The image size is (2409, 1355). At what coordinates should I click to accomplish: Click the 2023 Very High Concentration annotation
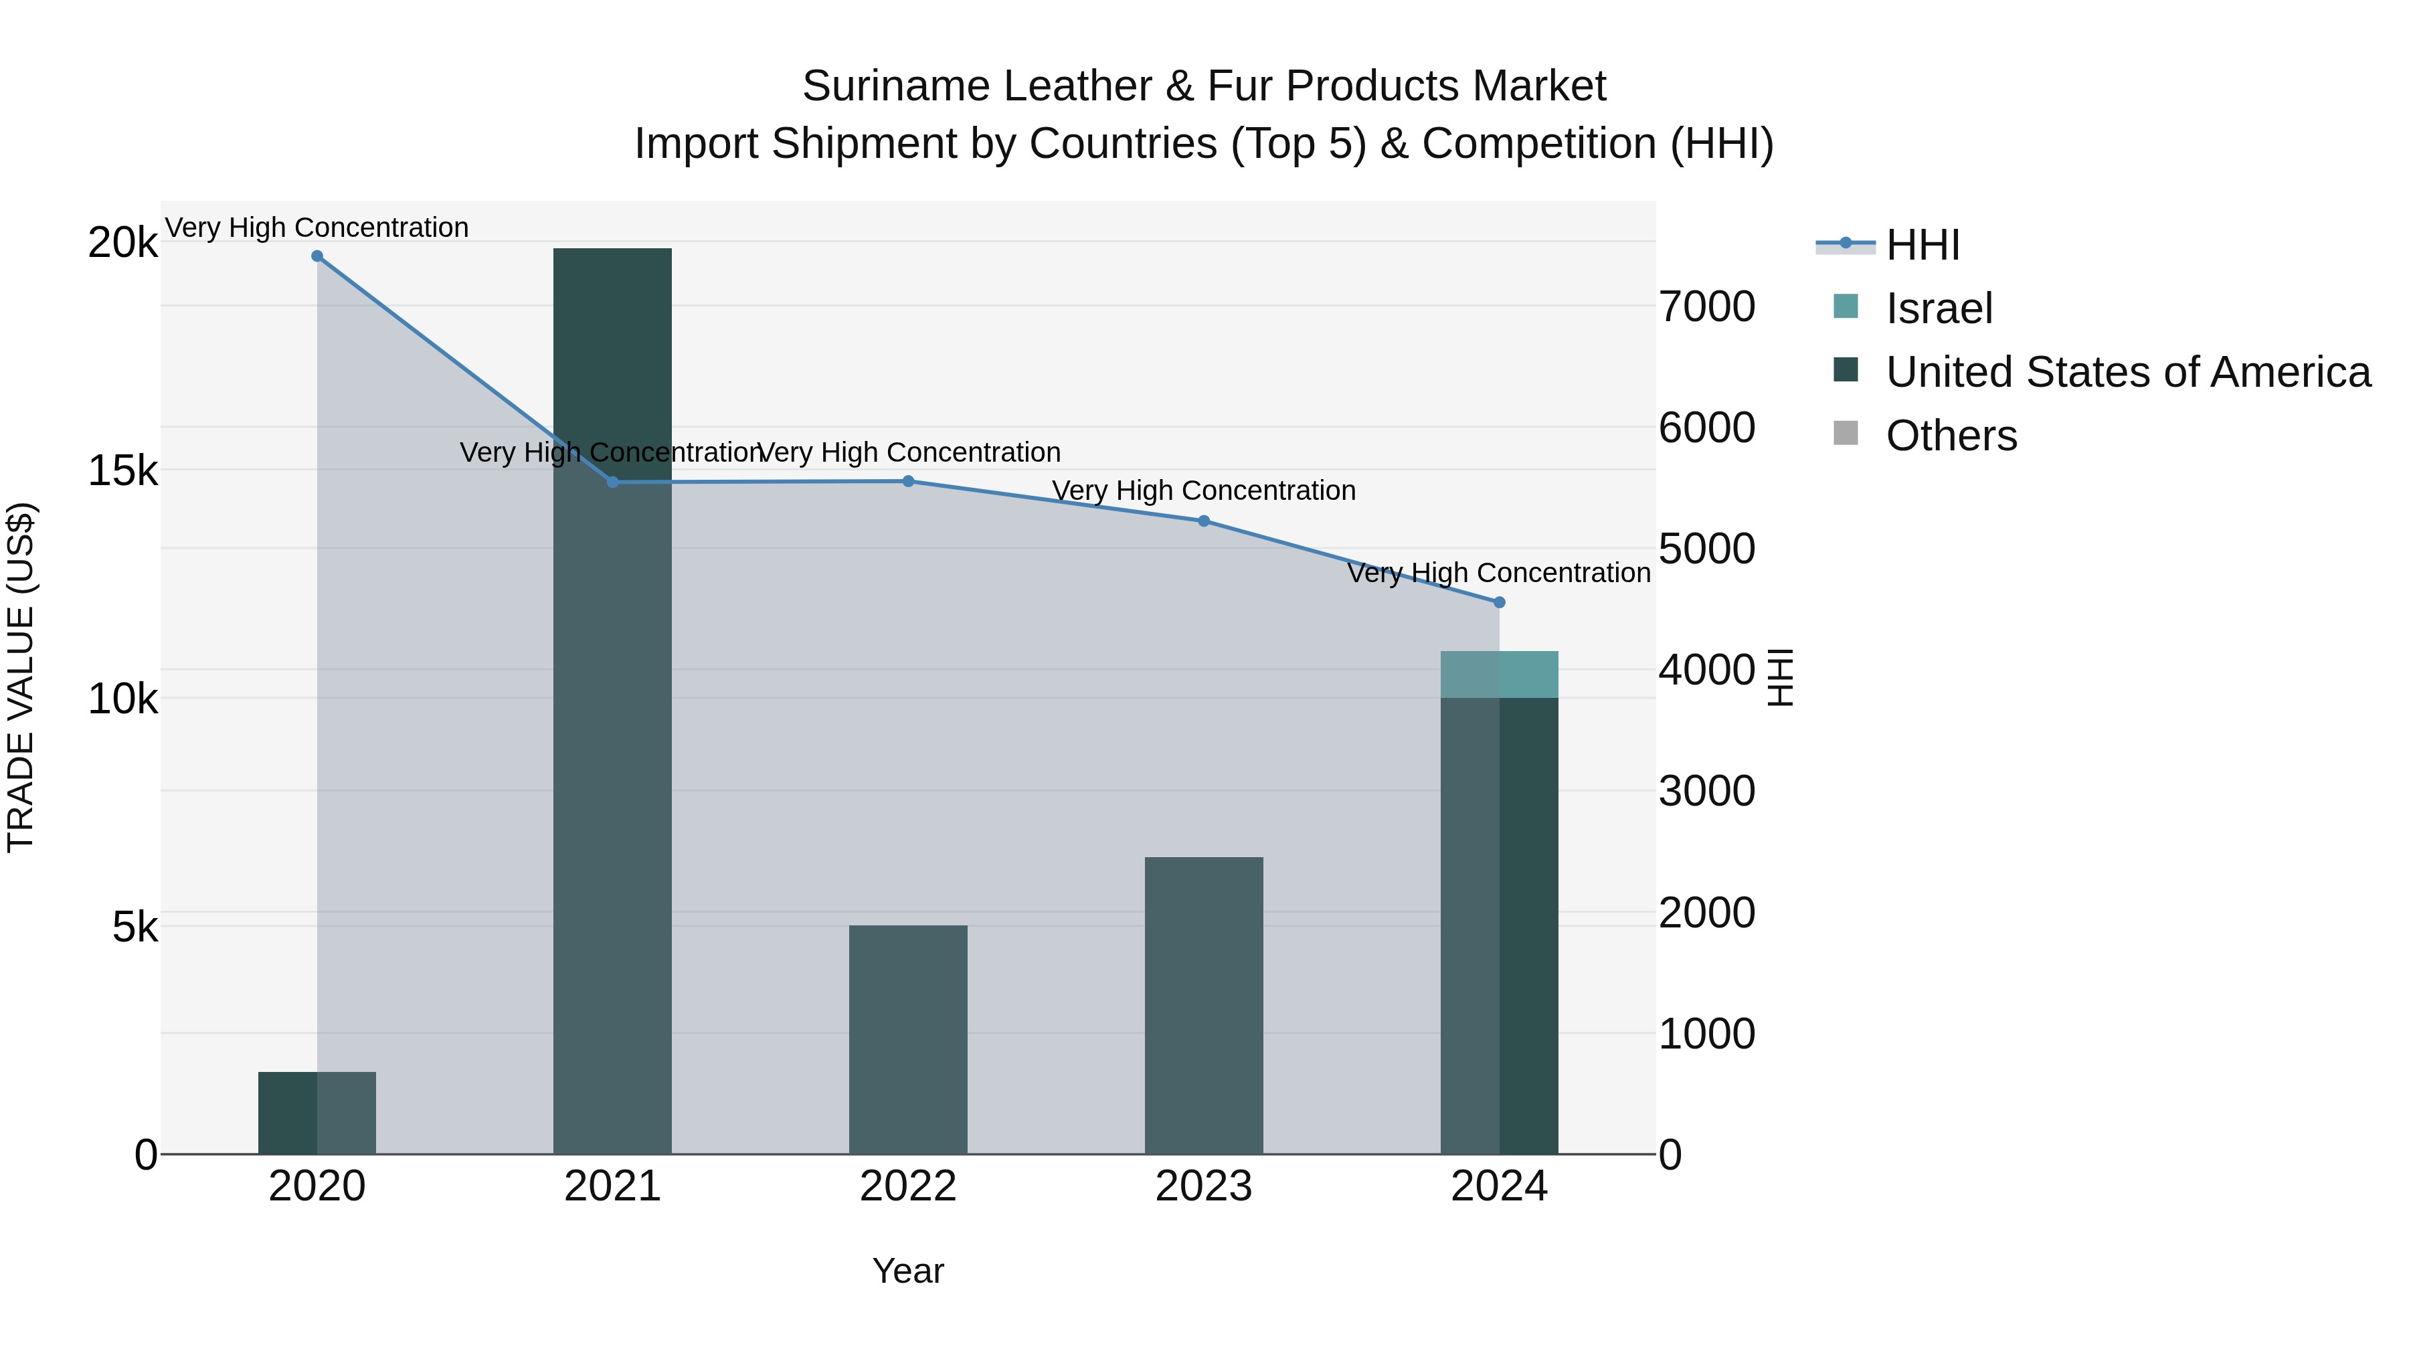[1204, 491]
